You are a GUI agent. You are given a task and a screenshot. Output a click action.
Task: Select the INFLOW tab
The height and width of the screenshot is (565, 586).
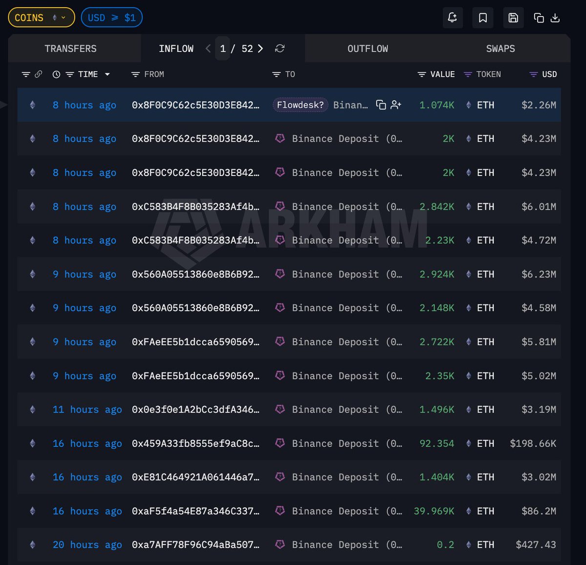[x=176, y=48]
